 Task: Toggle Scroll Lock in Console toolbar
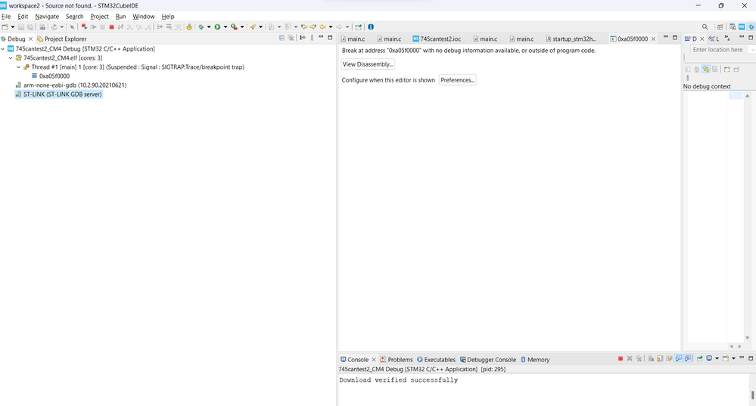coord(660,359)
